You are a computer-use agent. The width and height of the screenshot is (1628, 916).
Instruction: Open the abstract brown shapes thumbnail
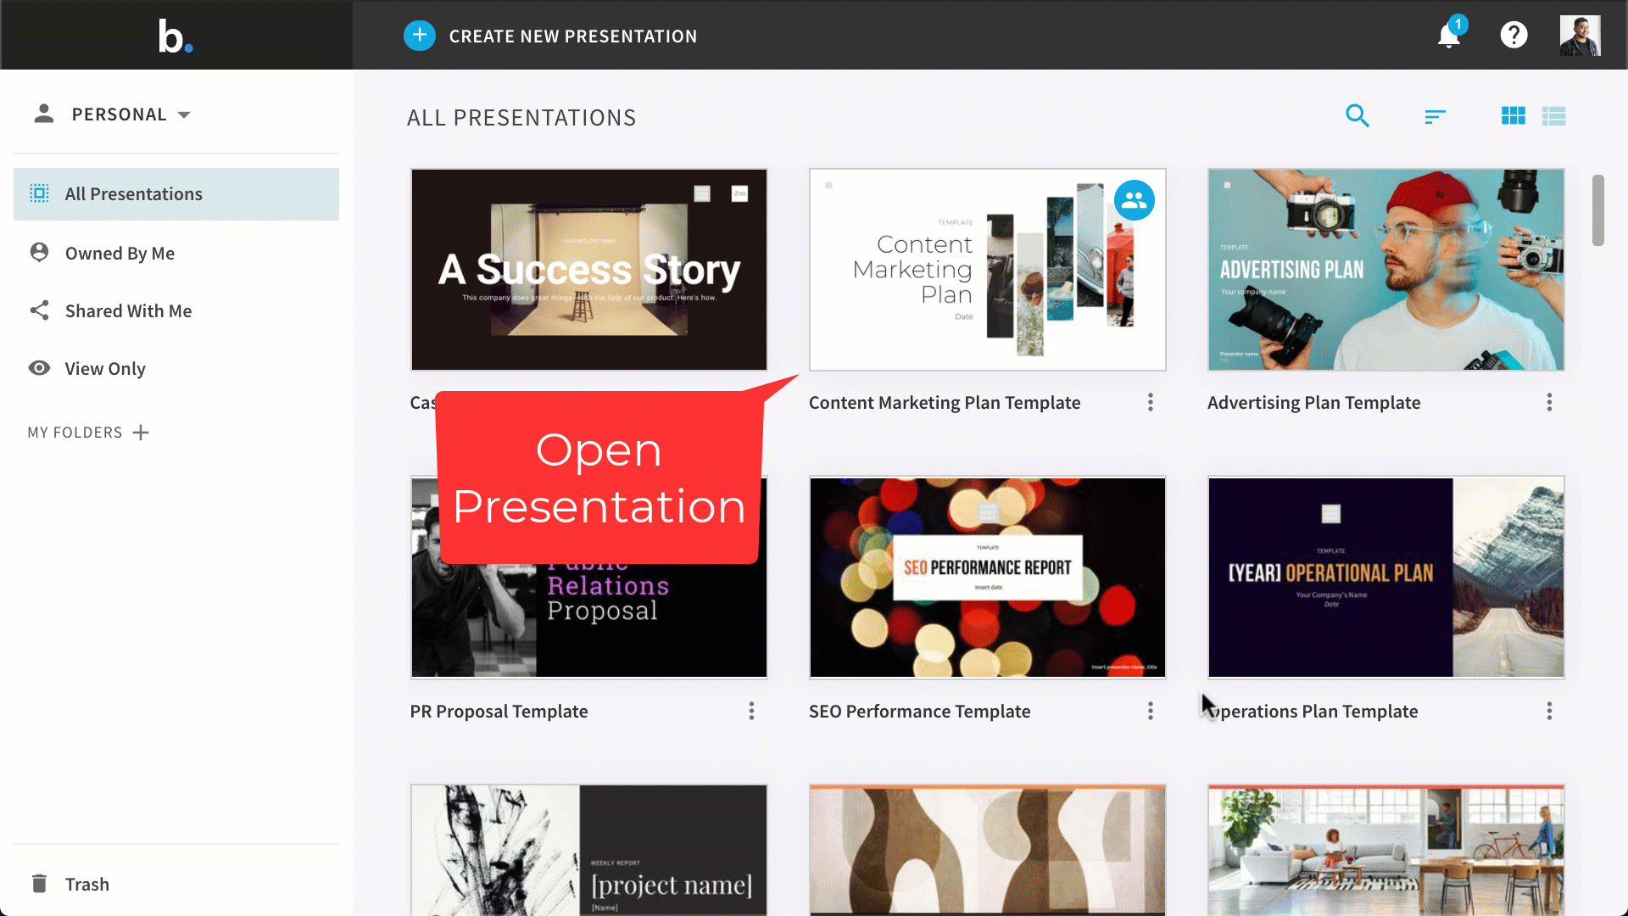(x=988, y=850)
